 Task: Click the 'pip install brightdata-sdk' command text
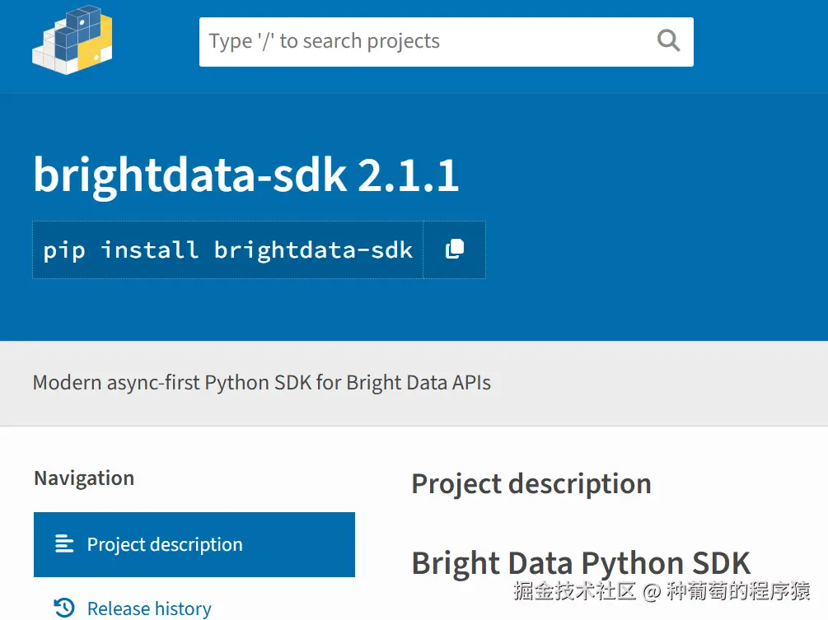click(x=227, y=250)
